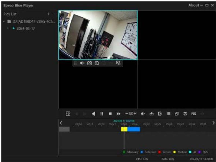
Task: Click the cyan AI legend swatch
Action: pyautogui.click(x=190, y=152)
